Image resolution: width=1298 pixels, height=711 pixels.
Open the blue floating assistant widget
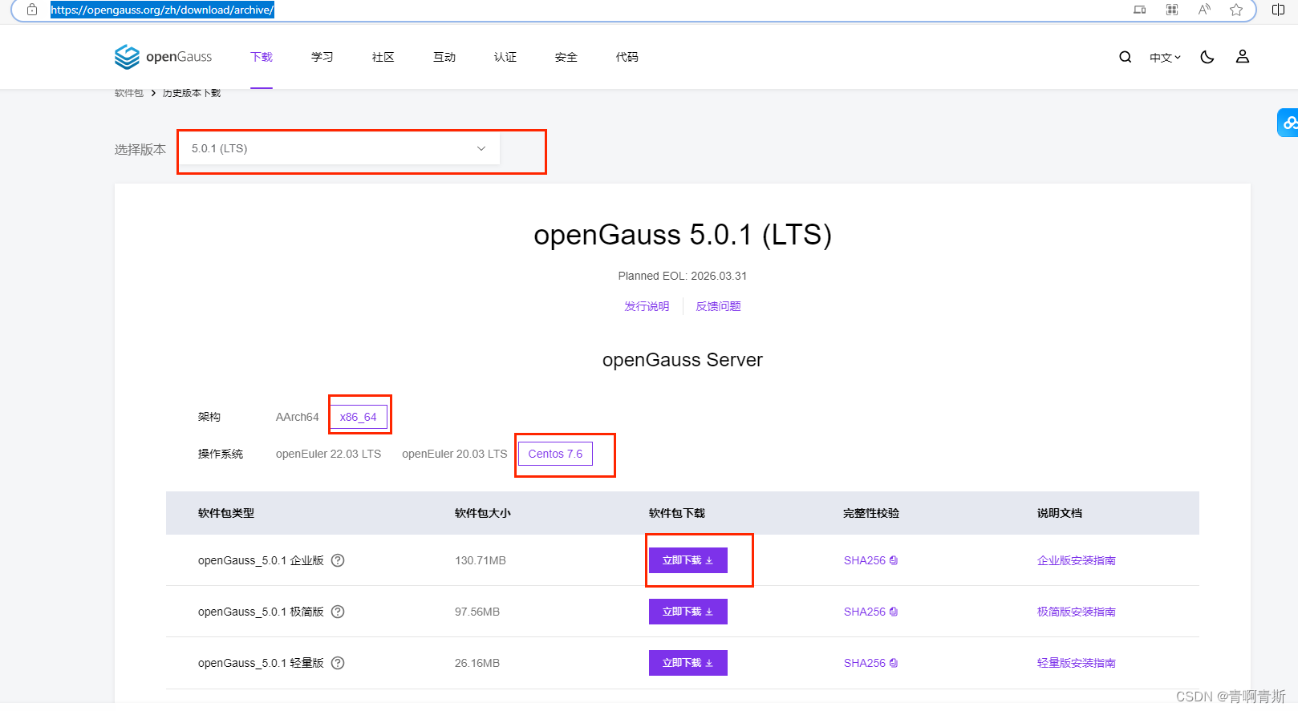pyautogui.click(x=1288, y=123)
